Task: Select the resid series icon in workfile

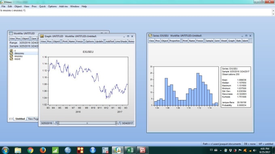Action: (11, 59)
